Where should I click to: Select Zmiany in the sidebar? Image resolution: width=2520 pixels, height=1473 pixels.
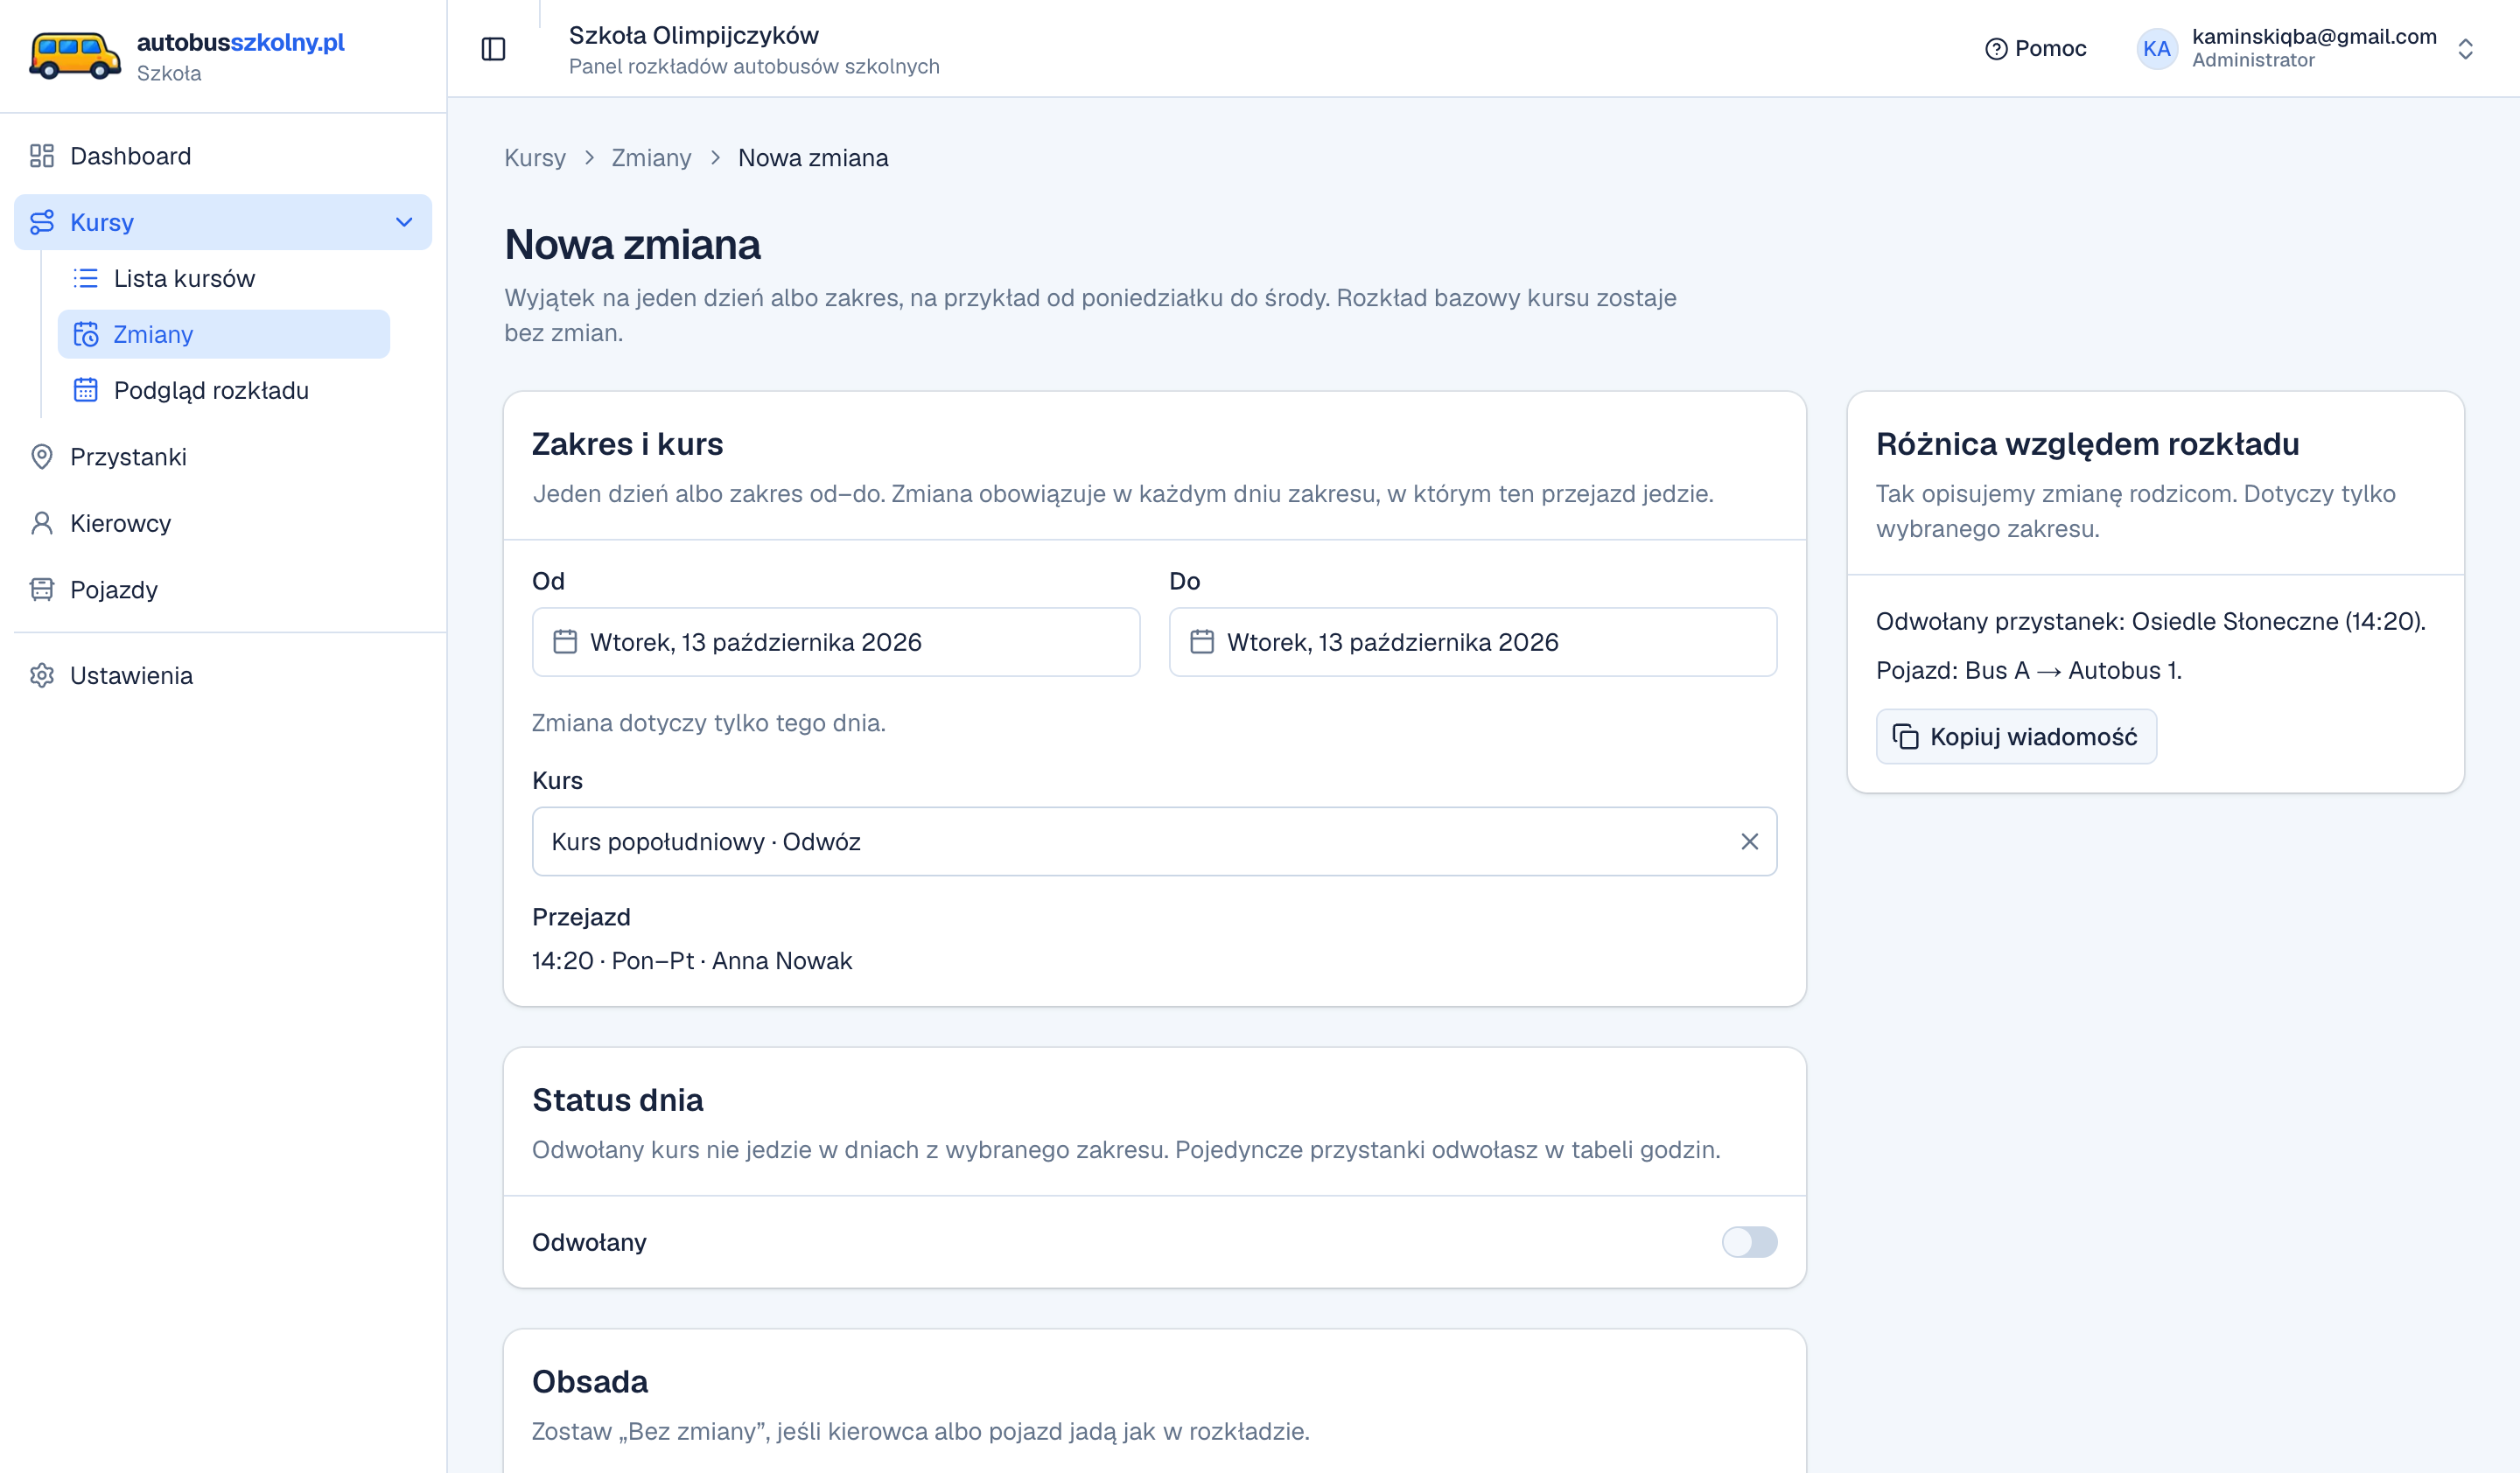pos(224,334)
